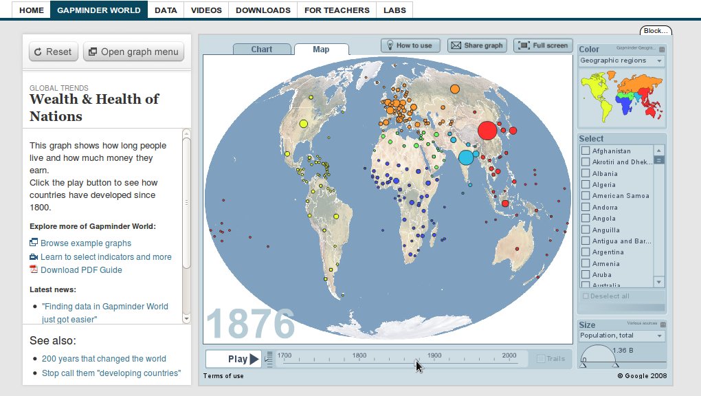Toggle the Trails checkbox
This screenshot has height=396, width=701.
541,359
